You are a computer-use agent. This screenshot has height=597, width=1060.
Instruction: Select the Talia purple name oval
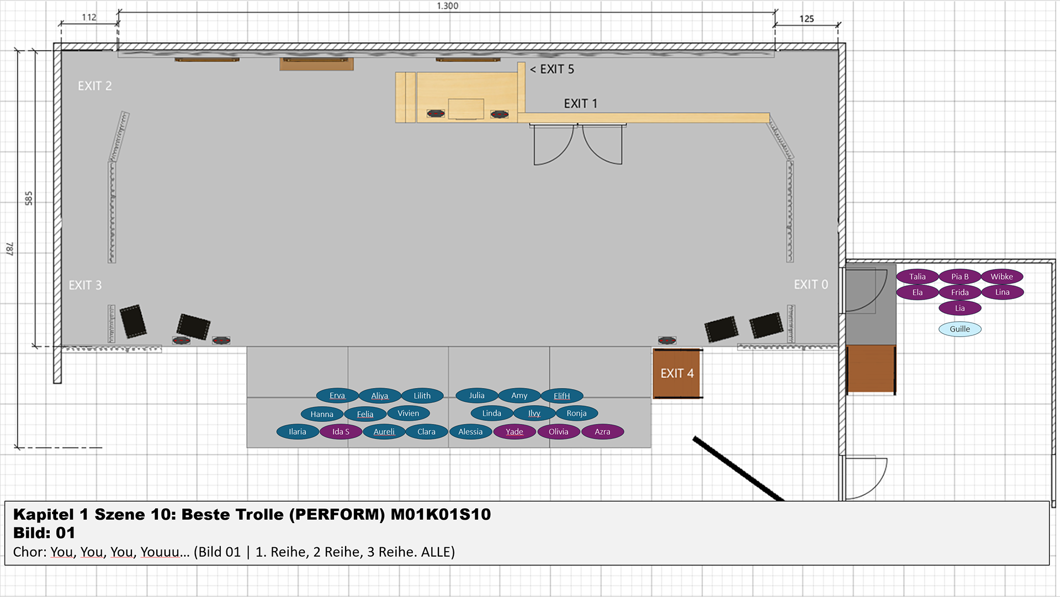917,276
